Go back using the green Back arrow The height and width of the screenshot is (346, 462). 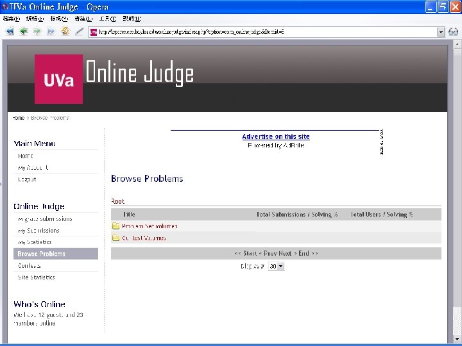tap(24, 31)
